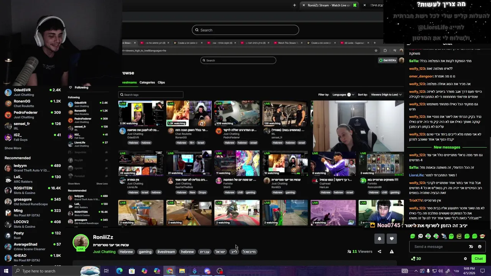Open new tab with plus button
Screen dimensions: 491x276
294,5
